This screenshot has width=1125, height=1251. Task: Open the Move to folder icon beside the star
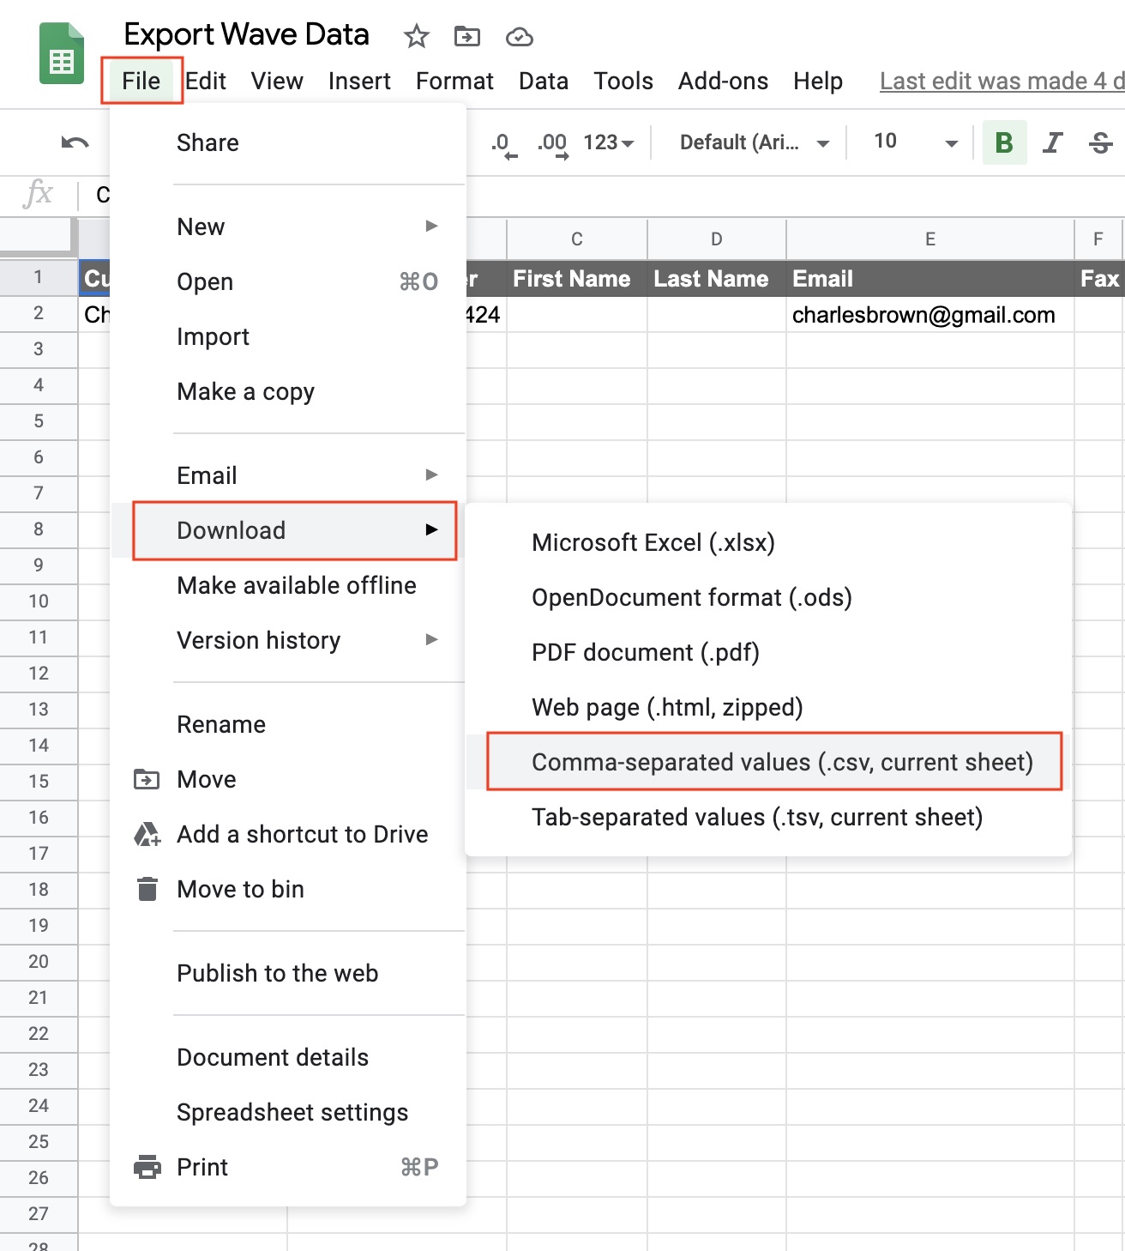(467, 36)
